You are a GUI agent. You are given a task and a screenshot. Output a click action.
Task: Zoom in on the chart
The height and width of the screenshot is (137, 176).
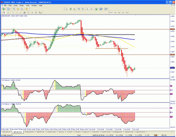79,9
